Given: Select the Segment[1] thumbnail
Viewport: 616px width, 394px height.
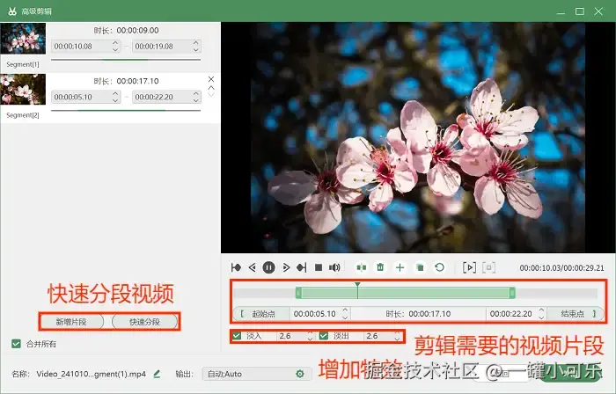Looking at the screenshot, I should pos(23,39).
